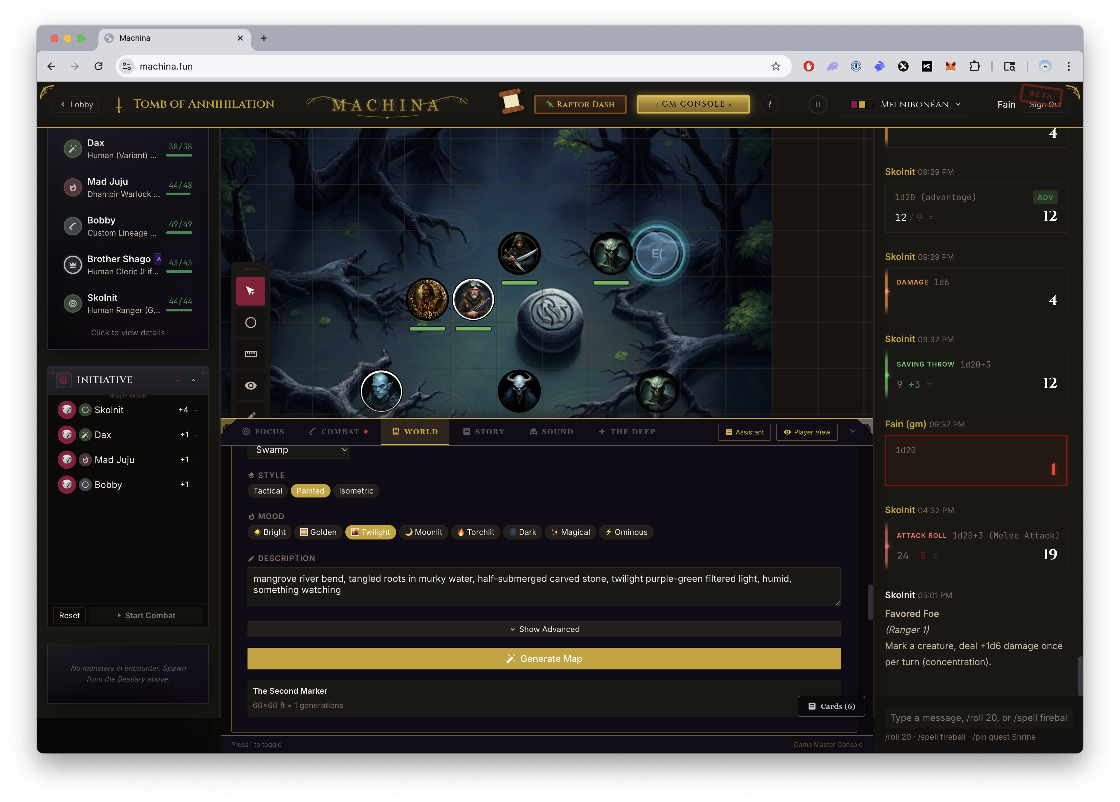The width and height of the screenshot is (1120, 802).
Task: Select the hooded rogue token on the map
Action: pos(519,253)
